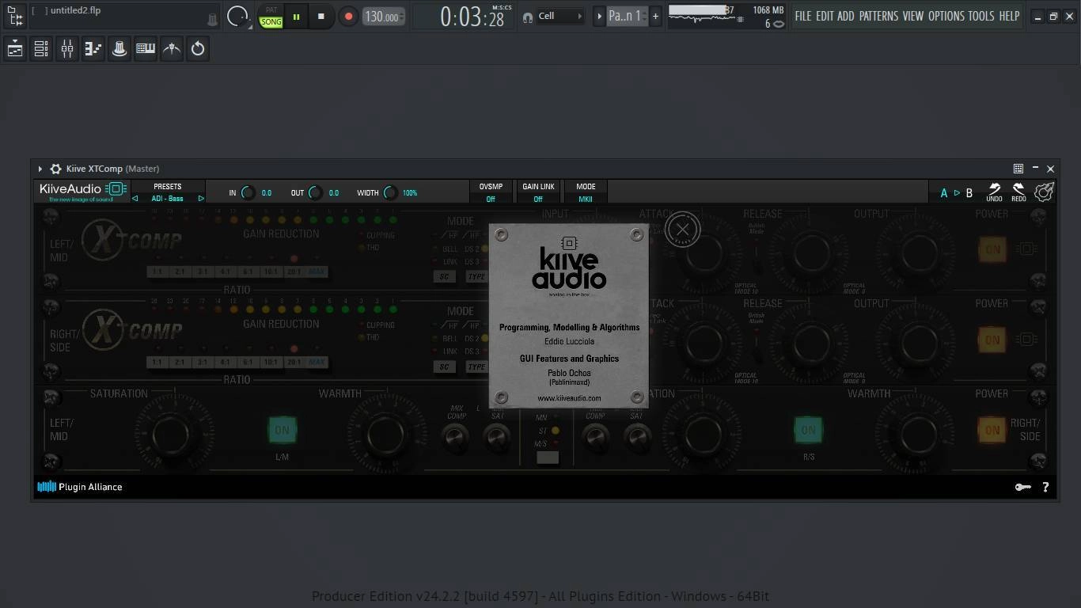Close the Kiive Audio credits panel

pos(683,230)
